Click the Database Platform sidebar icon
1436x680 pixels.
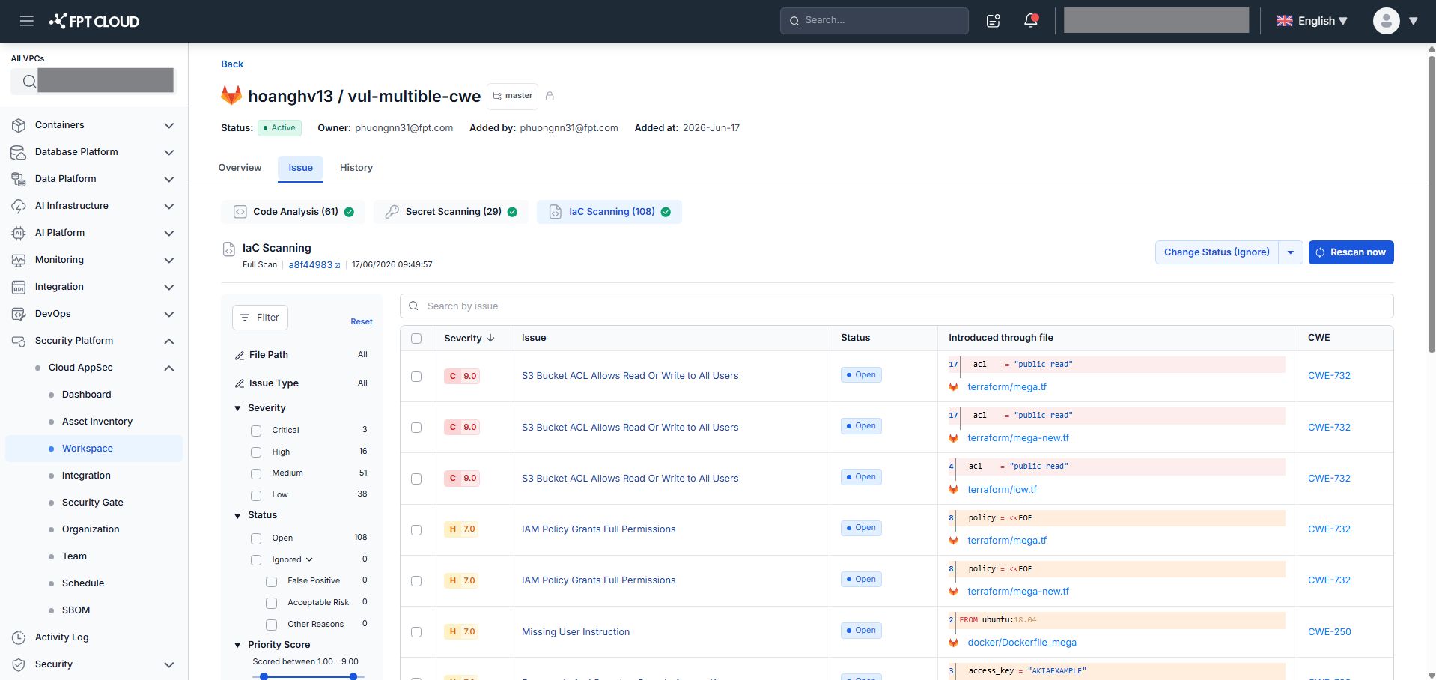[19, 152]
